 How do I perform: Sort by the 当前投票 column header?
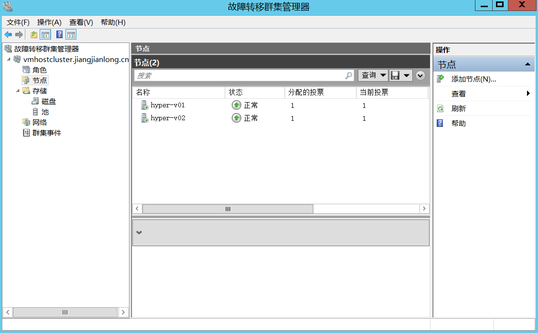[x=393, y=92]
